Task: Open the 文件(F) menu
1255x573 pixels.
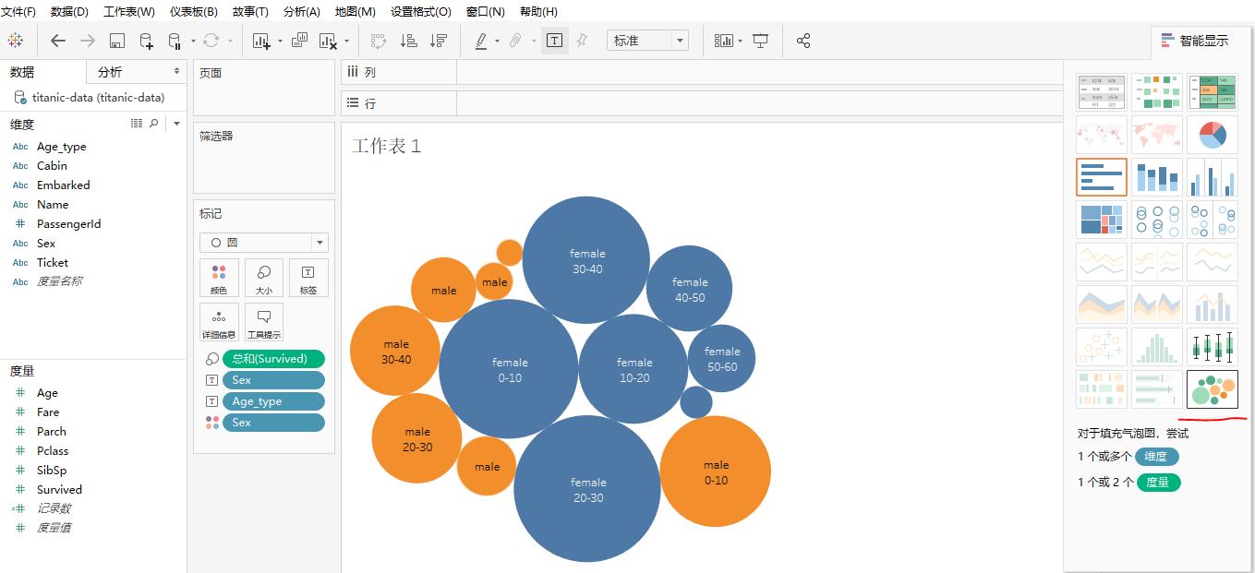Action: [x=18, y=12]
